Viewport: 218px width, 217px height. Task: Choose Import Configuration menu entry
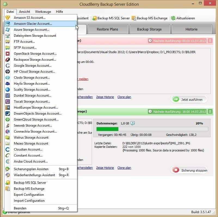41,201
